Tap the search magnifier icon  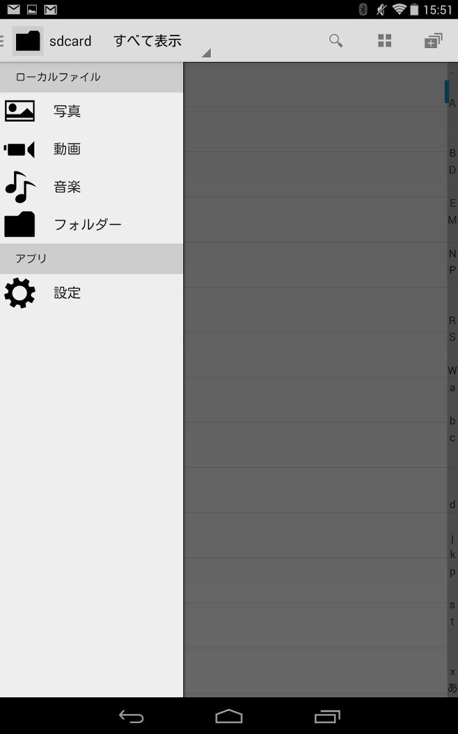336,41
